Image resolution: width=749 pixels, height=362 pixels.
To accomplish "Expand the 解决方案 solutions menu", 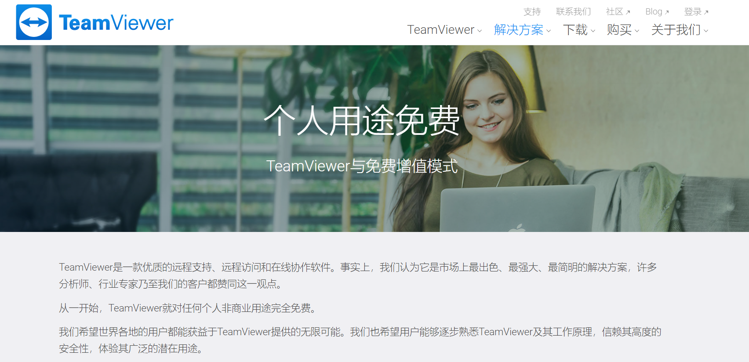I will click(522, 30).
